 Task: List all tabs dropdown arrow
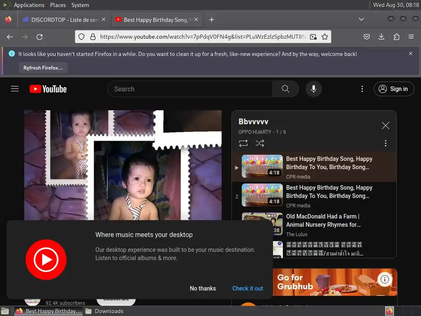(x=361, y=19)
